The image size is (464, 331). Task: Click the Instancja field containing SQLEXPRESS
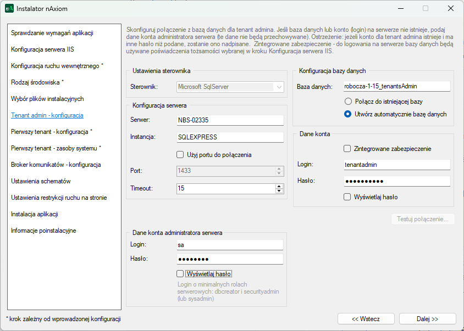click(x=229, y=137)
